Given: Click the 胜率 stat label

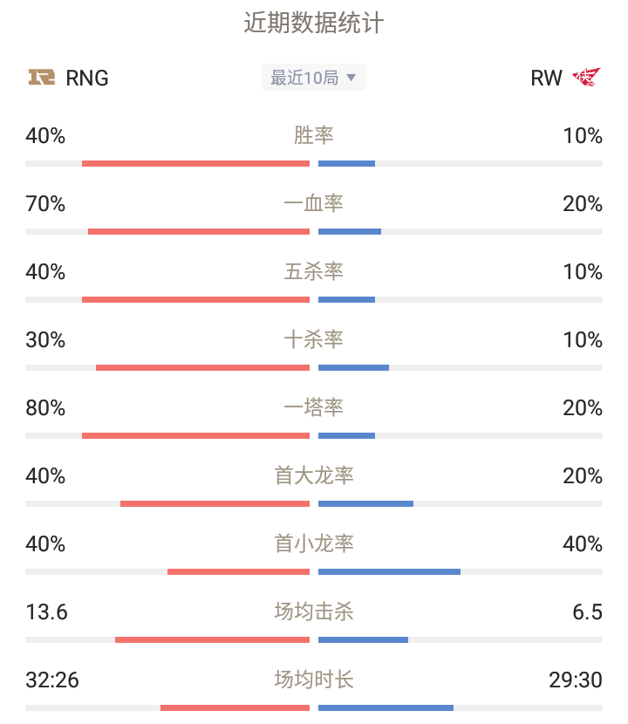Looking at the screenshot, I should (313, 135).
